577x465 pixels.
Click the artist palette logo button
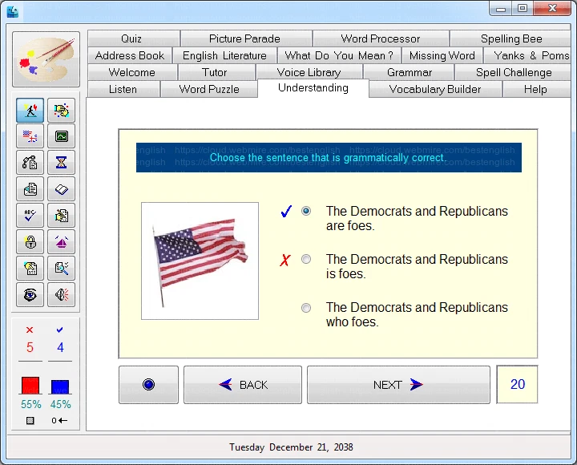[46, 59]
